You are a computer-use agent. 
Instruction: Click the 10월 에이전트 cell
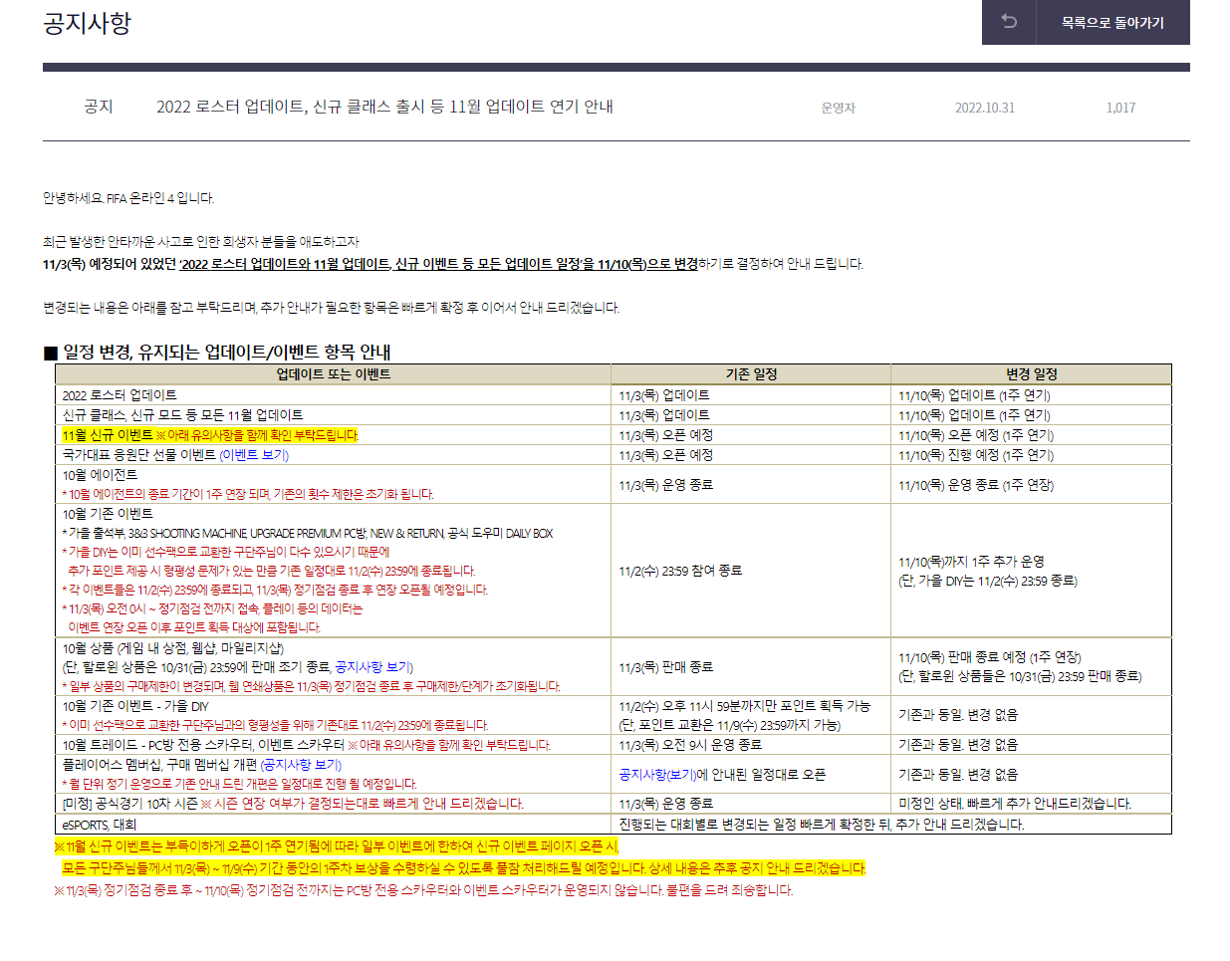click(334, 484)
